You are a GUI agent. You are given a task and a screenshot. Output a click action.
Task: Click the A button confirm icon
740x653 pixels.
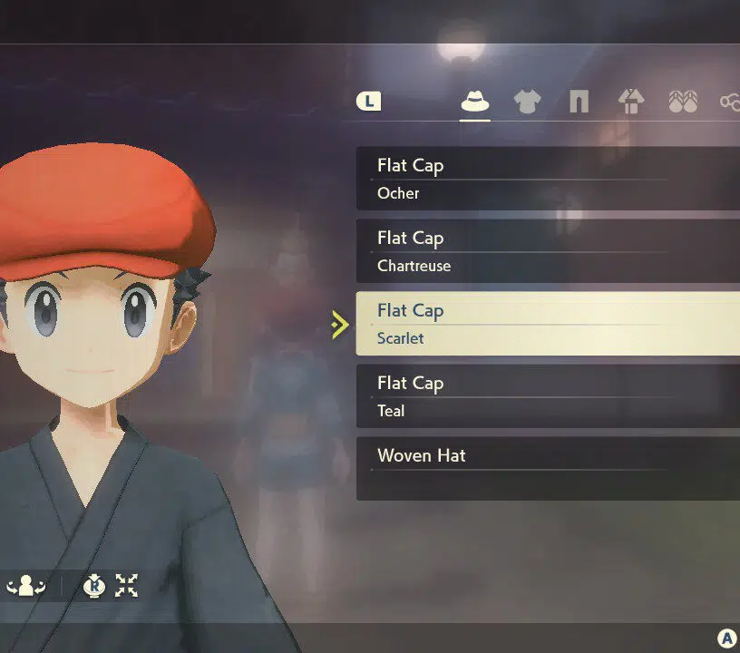[x=727, y=638]
